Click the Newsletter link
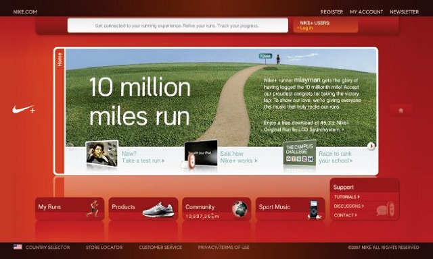Image resolution: width=433 pixels, height=259 pixels. point(405,12)
